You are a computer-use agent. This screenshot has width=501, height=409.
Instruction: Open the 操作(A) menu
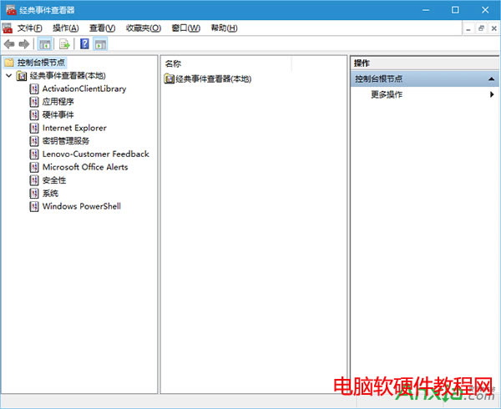click(x=66, y=28)
